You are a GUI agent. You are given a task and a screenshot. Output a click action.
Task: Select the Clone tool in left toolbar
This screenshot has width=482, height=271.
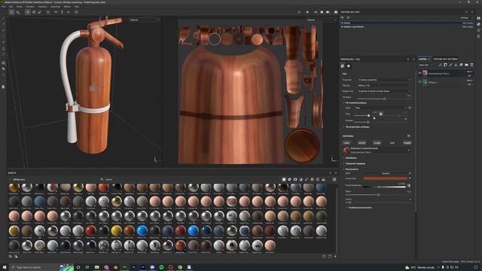coord(3,48)
